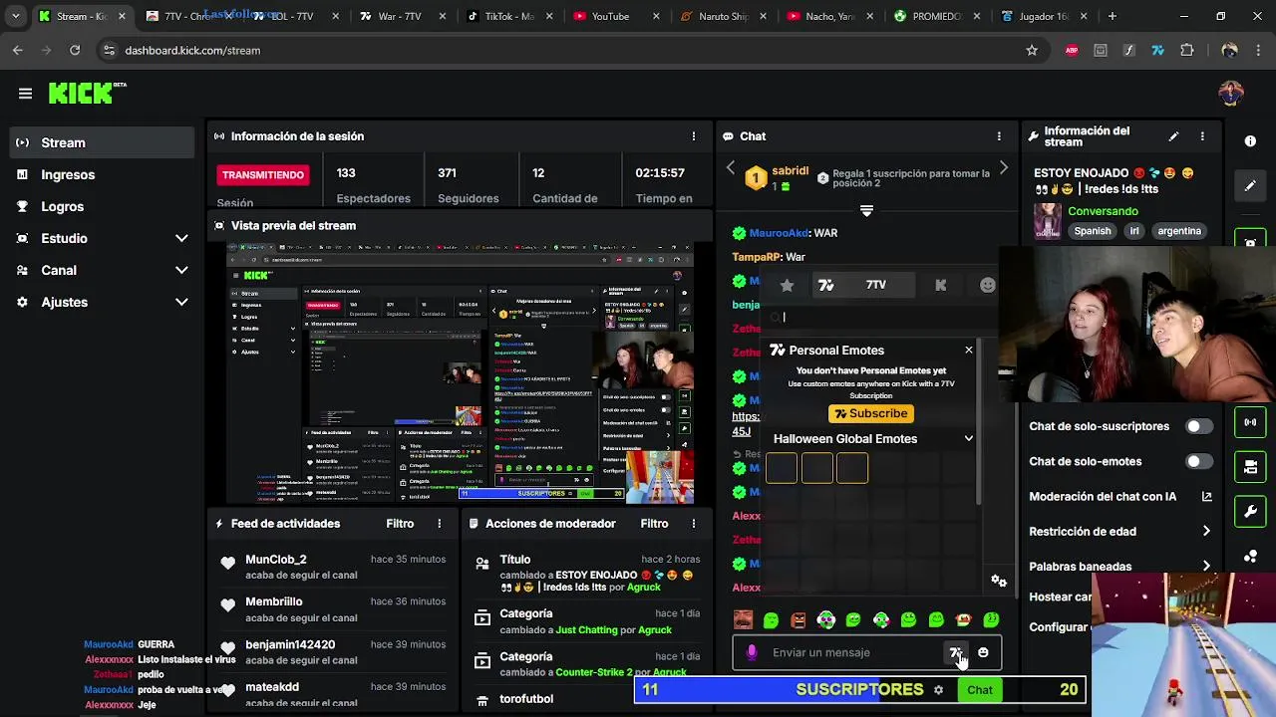This screenshot has width=1276, height=717.
Task: Open the browser extensions puzzle icon
Action: pyautogui.click(x=1186, y=51)
